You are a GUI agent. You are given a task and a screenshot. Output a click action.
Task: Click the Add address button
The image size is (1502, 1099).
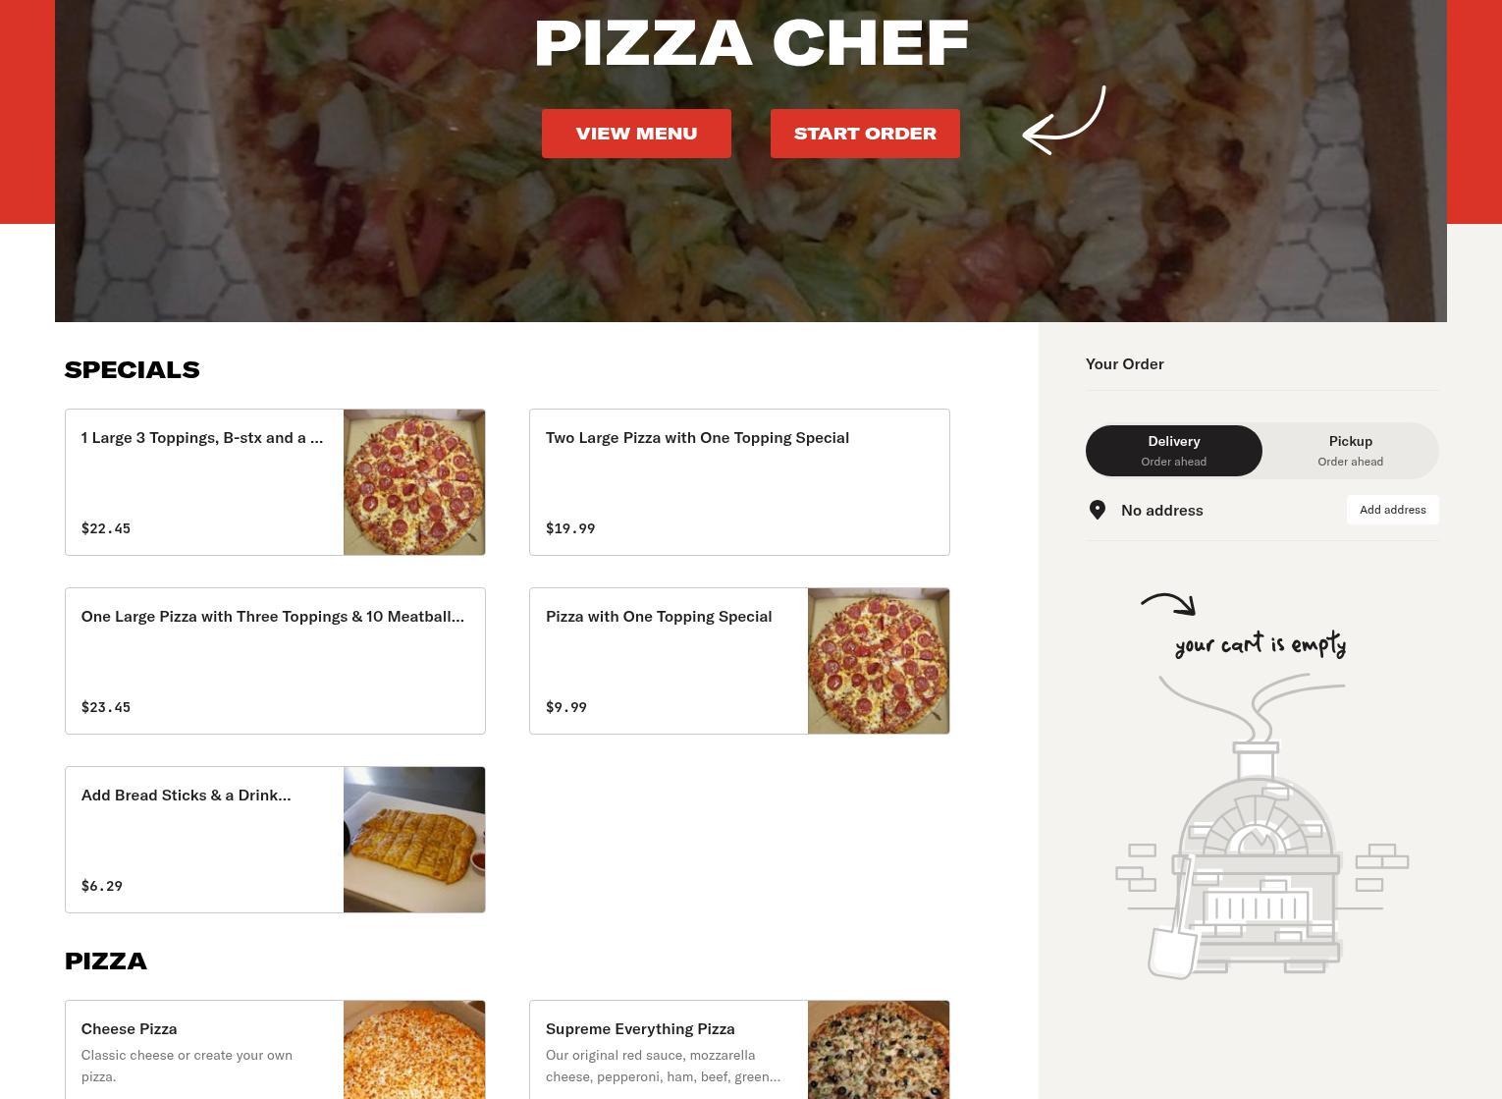(x=1392, y=510)
